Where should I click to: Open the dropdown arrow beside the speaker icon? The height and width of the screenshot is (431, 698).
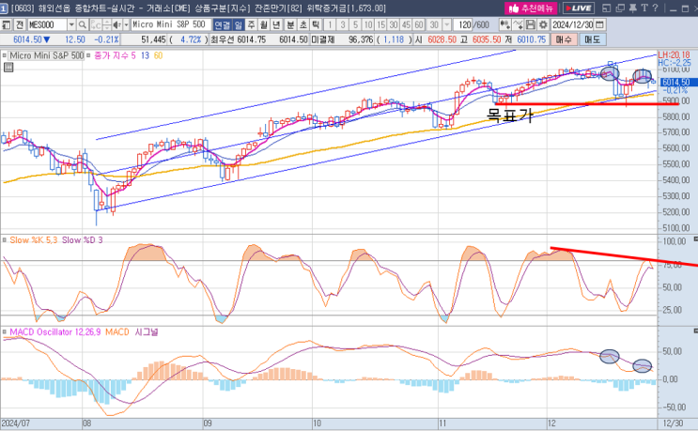coord(127,24)
